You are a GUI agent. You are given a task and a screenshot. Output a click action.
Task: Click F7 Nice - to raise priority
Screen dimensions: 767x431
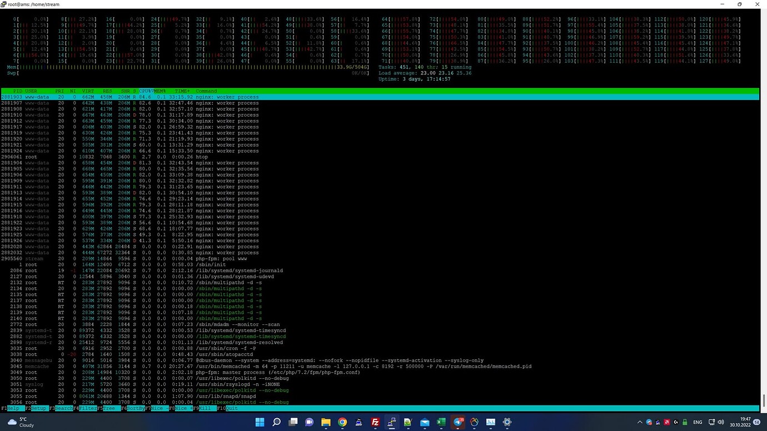pyautogui.click(x=157, y=408)
